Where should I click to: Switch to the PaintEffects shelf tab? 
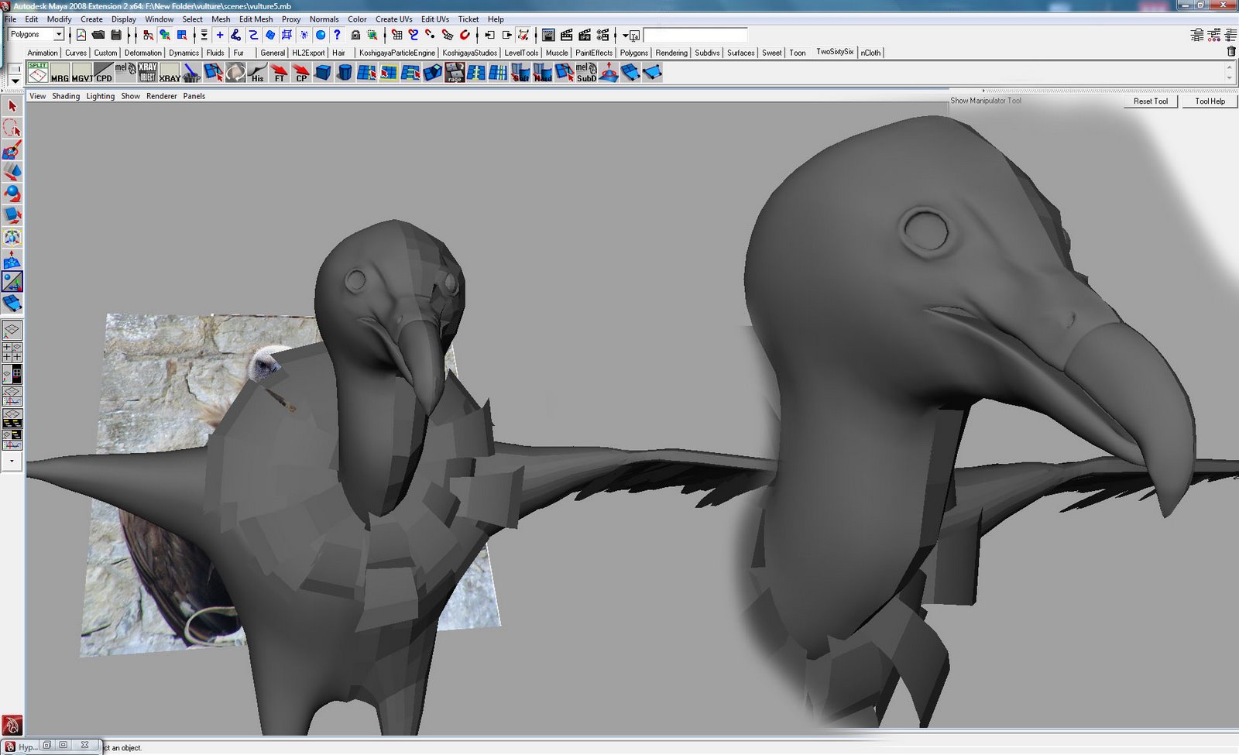(594, 53)
